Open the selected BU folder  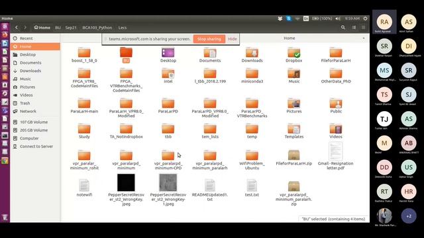pos(126,52)
